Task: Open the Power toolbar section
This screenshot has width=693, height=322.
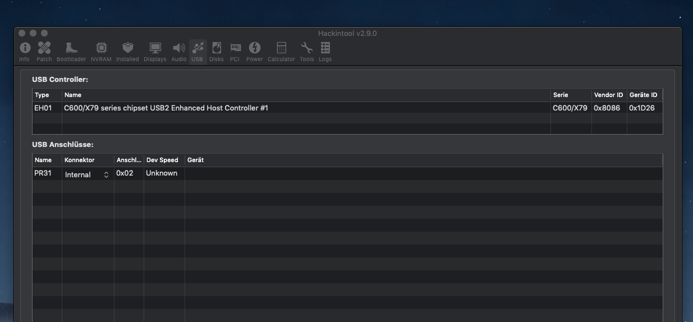Action: coord(254,52)
